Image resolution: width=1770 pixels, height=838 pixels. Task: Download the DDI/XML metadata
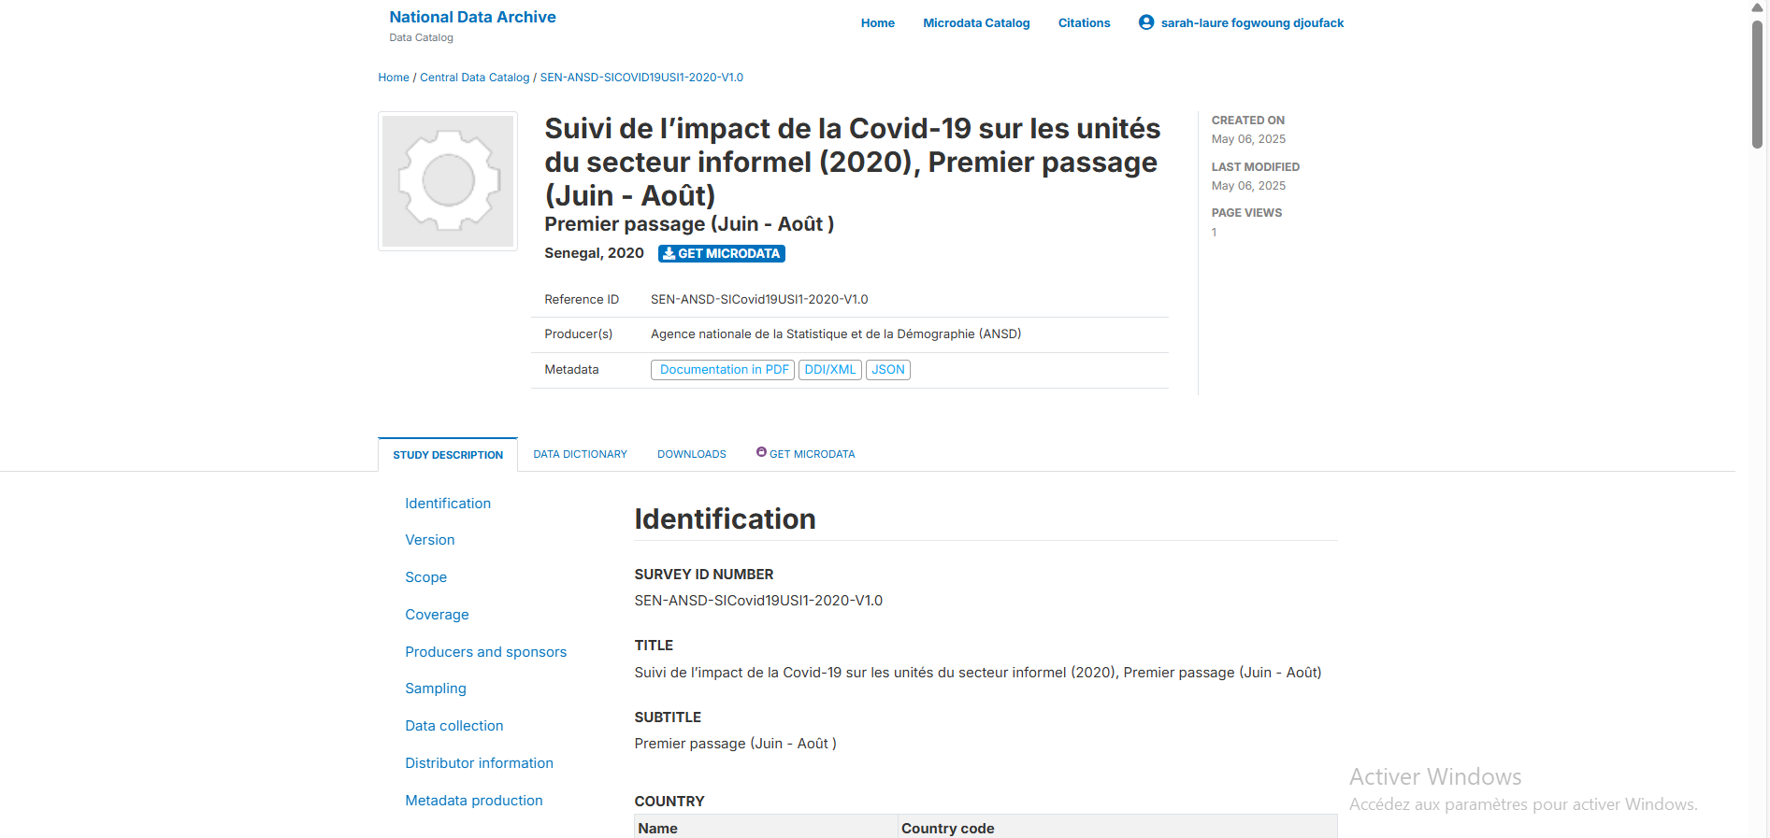pyautogui.click(x=829, y=370)
